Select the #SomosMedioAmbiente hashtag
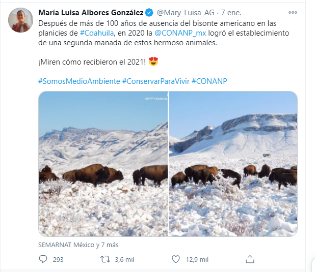 [79, 81]
